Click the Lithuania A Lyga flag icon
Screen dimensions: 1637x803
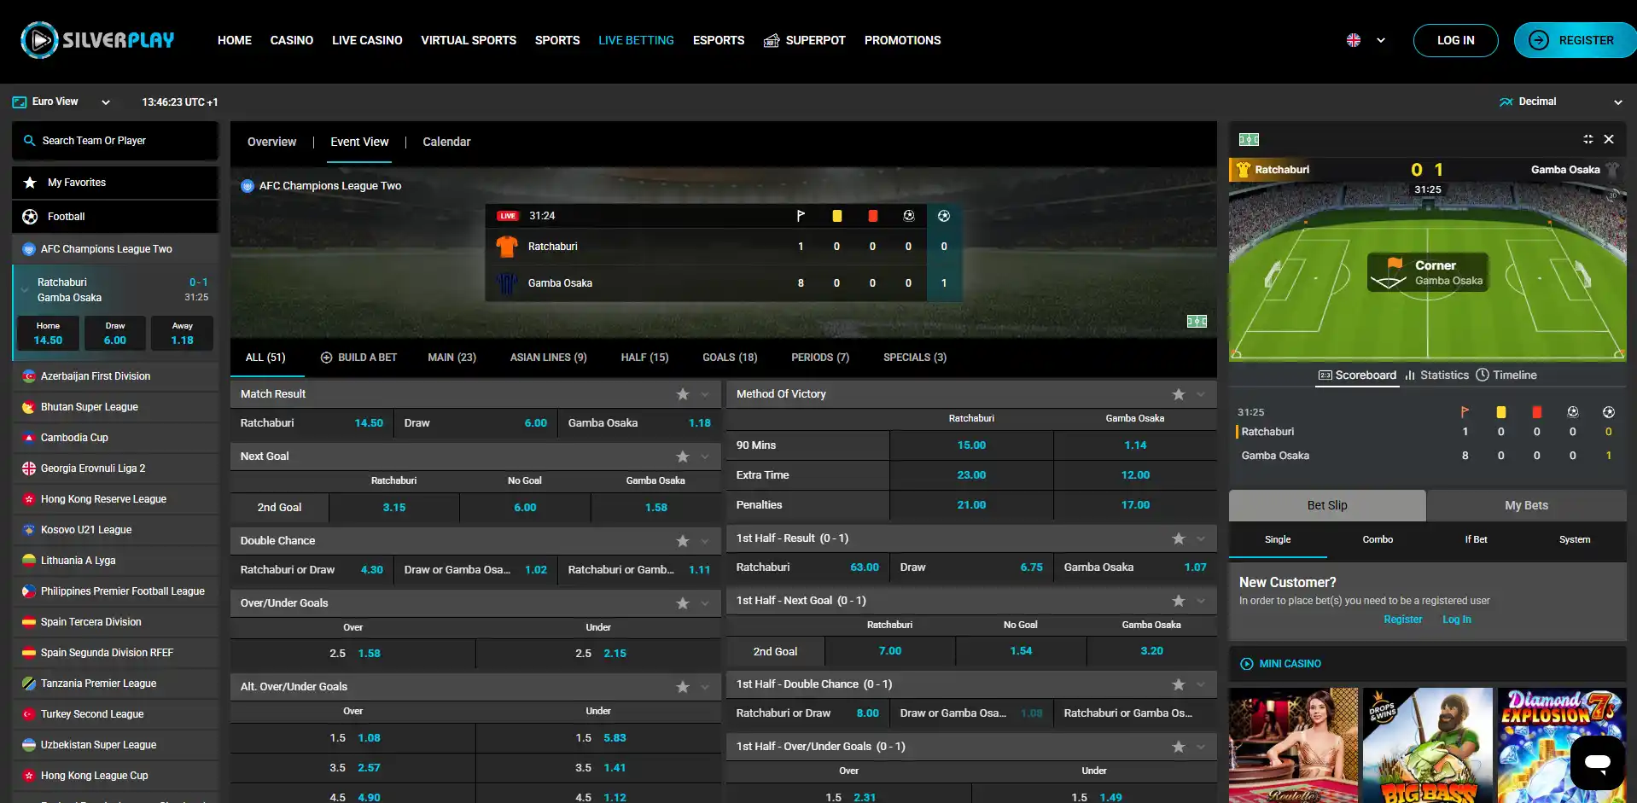click(29, 561)
